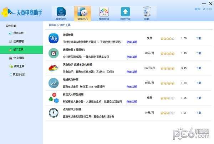The height and width of the screenshot is (144, 214).
Task: Click the star rating of 选词神器
Action: click(167, 53)
